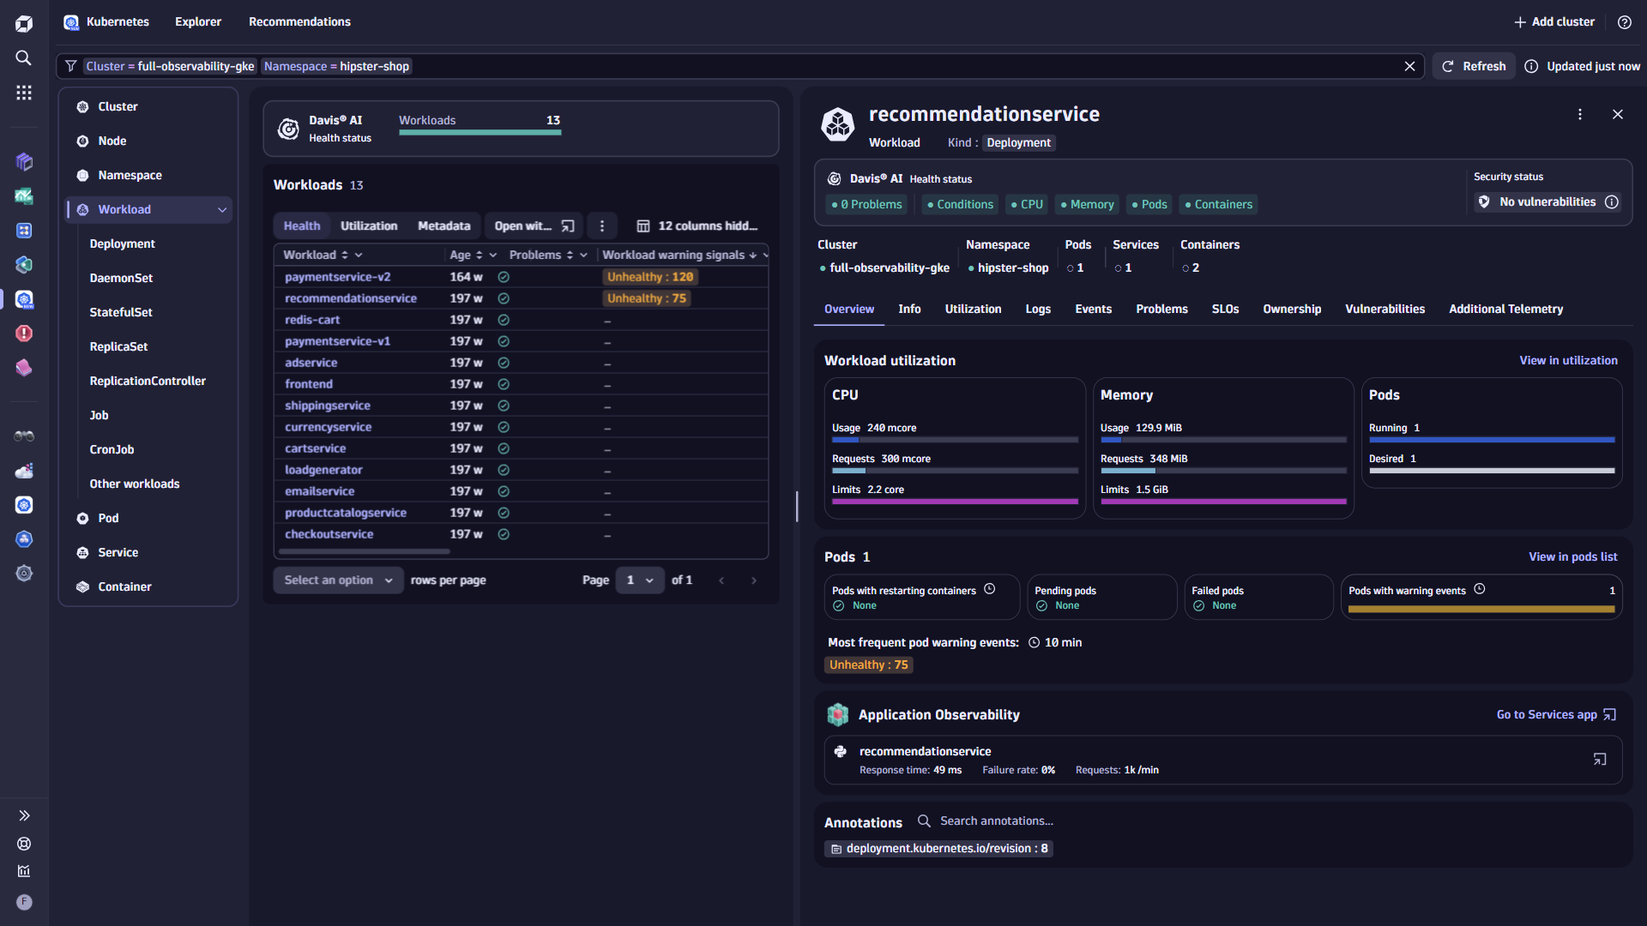Screen dimensions: 1647x926
Task: Click the Refresh button
Action: click(1474, 66)
